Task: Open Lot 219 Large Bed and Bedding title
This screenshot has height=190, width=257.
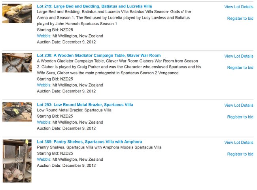Action: [x=94, y=6]
